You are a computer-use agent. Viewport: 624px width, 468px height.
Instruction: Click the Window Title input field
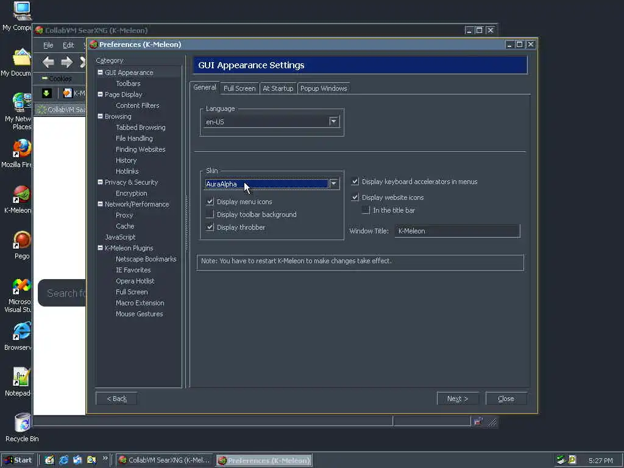point(457,231)
